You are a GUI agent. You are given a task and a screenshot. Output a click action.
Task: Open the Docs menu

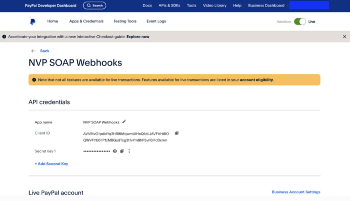click(147, 5)
